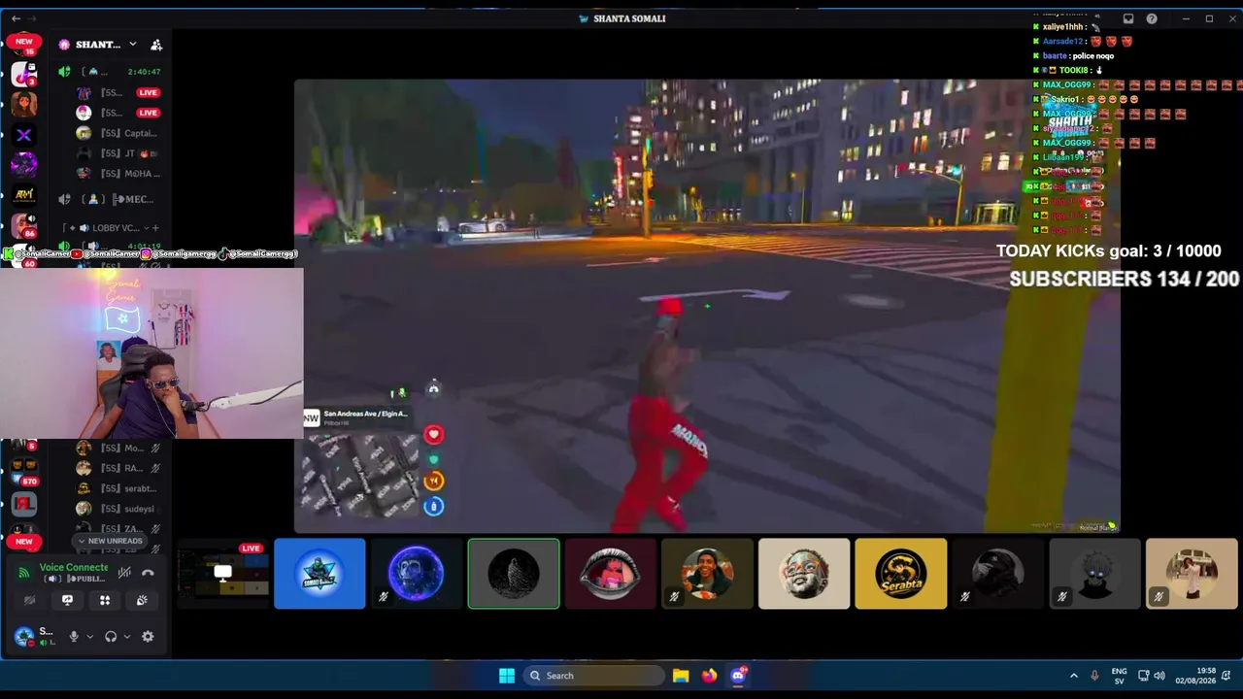Viewport: 1243px width, 699px height.
Task: Select the blue star avatar participant tile
Action: pyautogui.click(x=319, y=574)
